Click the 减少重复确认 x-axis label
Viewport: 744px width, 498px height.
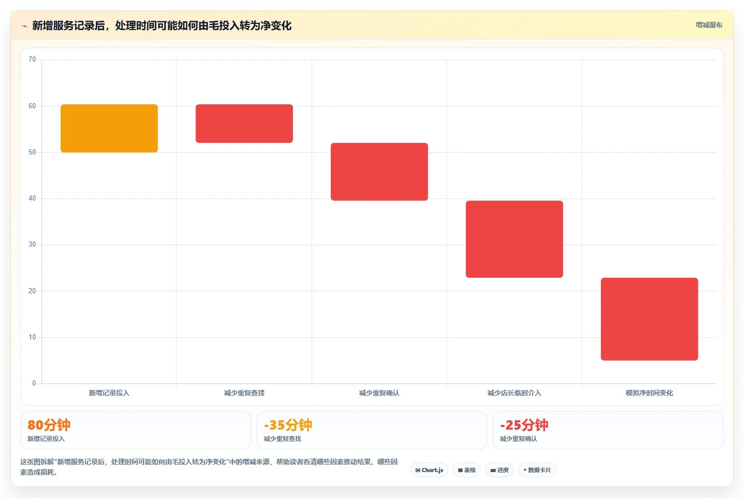coord(380,393)
